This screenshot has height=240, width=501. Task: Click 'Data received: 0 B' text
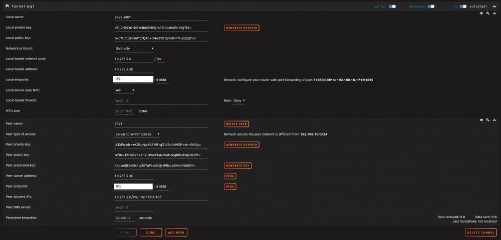coord(451,216)
